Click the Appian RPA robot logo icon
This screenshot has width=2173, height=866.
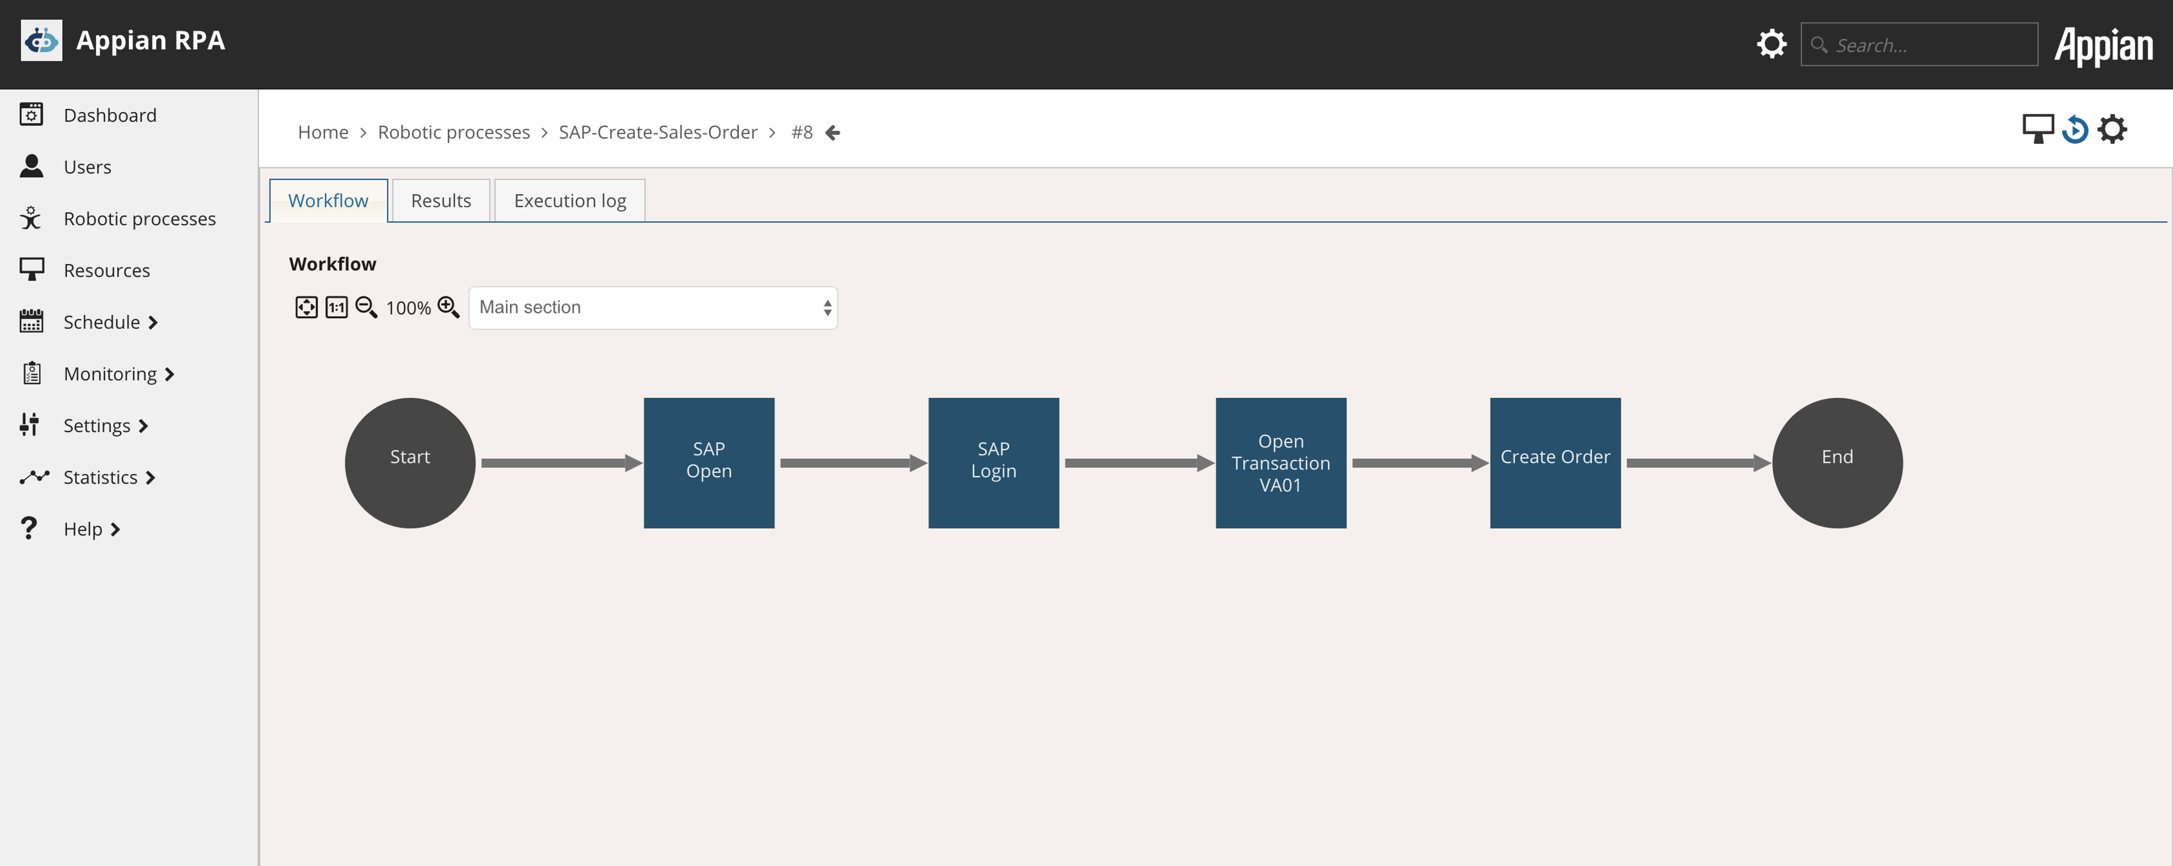41,41
